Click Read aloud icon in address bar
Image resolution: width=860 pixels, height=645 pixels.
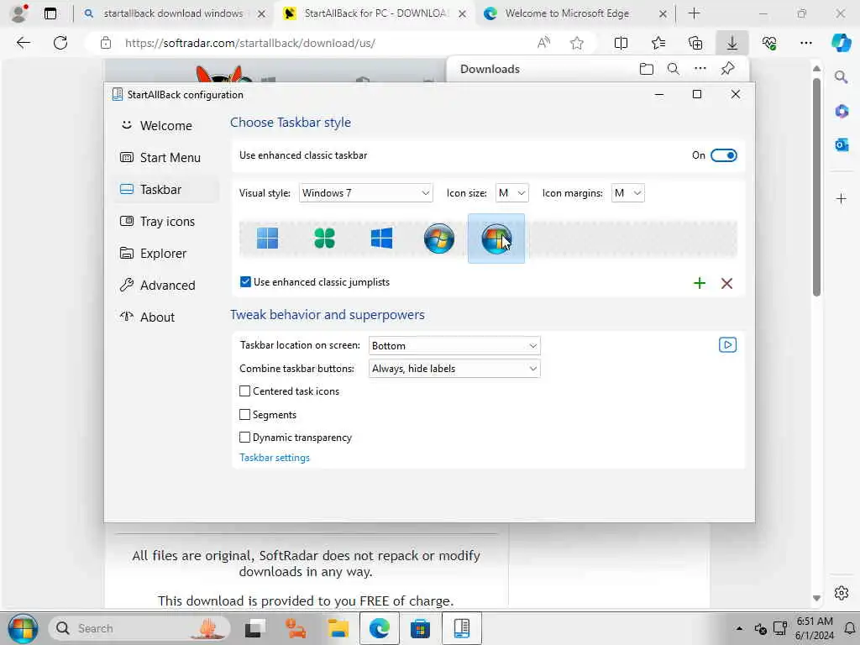(x=543, y=43)
